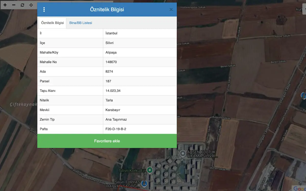Click the Çiftekaynak place label on map
306x191 pixels.
[23, 104]
